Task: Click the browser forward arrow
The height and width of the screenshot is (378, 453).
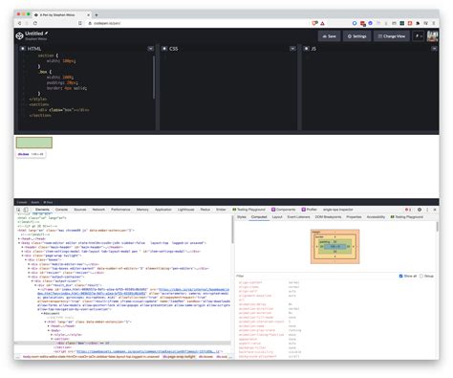Action: click(x=27, y=23)
